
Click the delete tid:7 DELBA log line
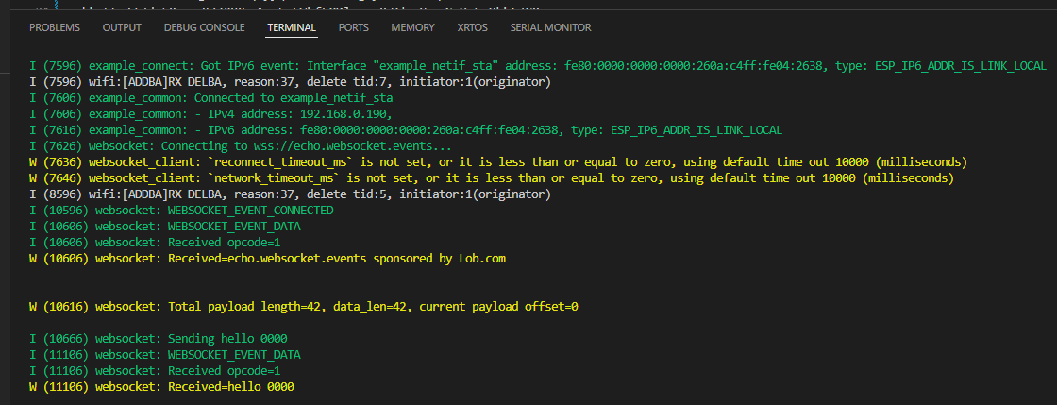pyautogui.click(x=290, y=82)
